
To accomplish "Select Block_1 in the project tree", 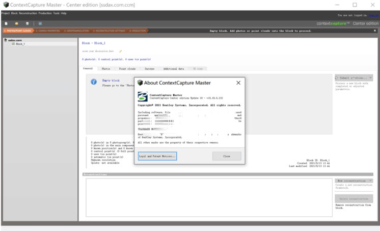I will tap(20, 44).
